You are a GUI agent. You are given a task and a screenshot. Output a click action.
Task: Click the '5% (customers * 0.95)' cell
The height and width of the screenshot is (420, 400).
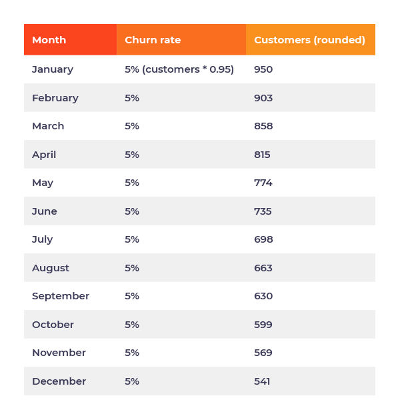click(179, 69)
